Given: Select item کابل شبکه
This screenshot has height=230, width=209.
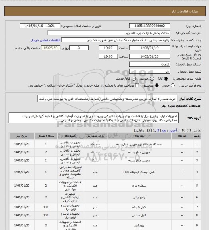Looking at the screenshot, I should pyautogui.click(x=139, y=207).
